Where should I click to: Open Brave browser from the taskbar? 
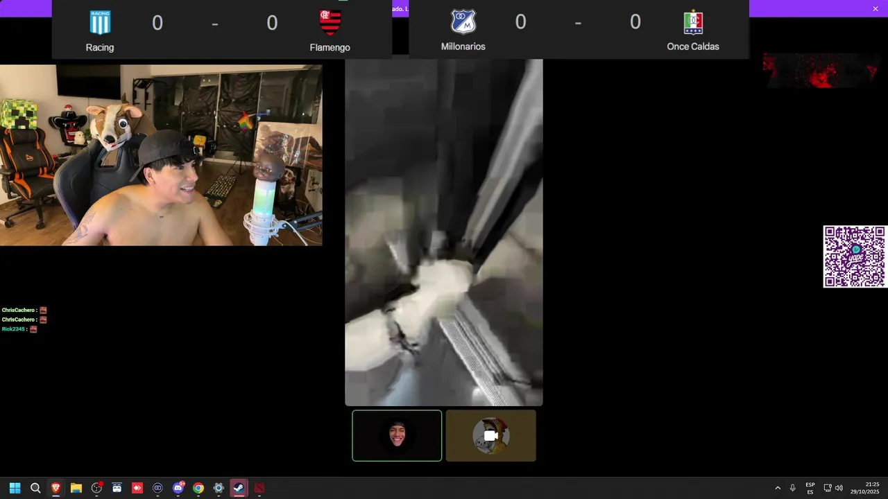pos(55,488)
